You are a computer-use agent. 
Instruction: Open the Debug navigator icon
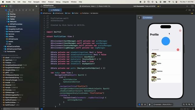pos(26,10)
